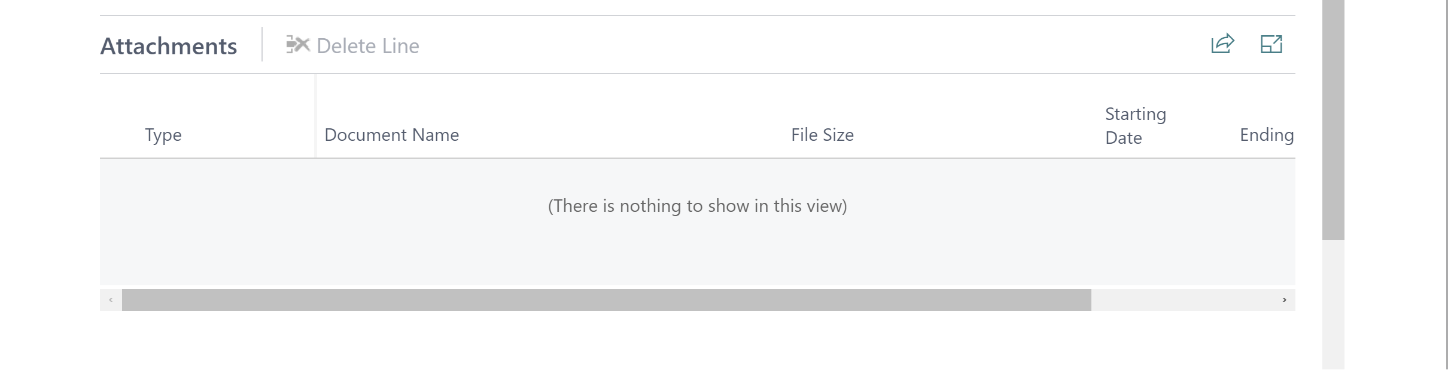Click vertical scrollbar track below the thumb

(x=1333, y=304)
